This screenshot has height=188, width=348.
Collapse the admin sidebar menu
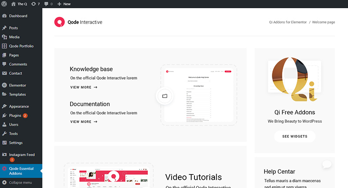17,183
